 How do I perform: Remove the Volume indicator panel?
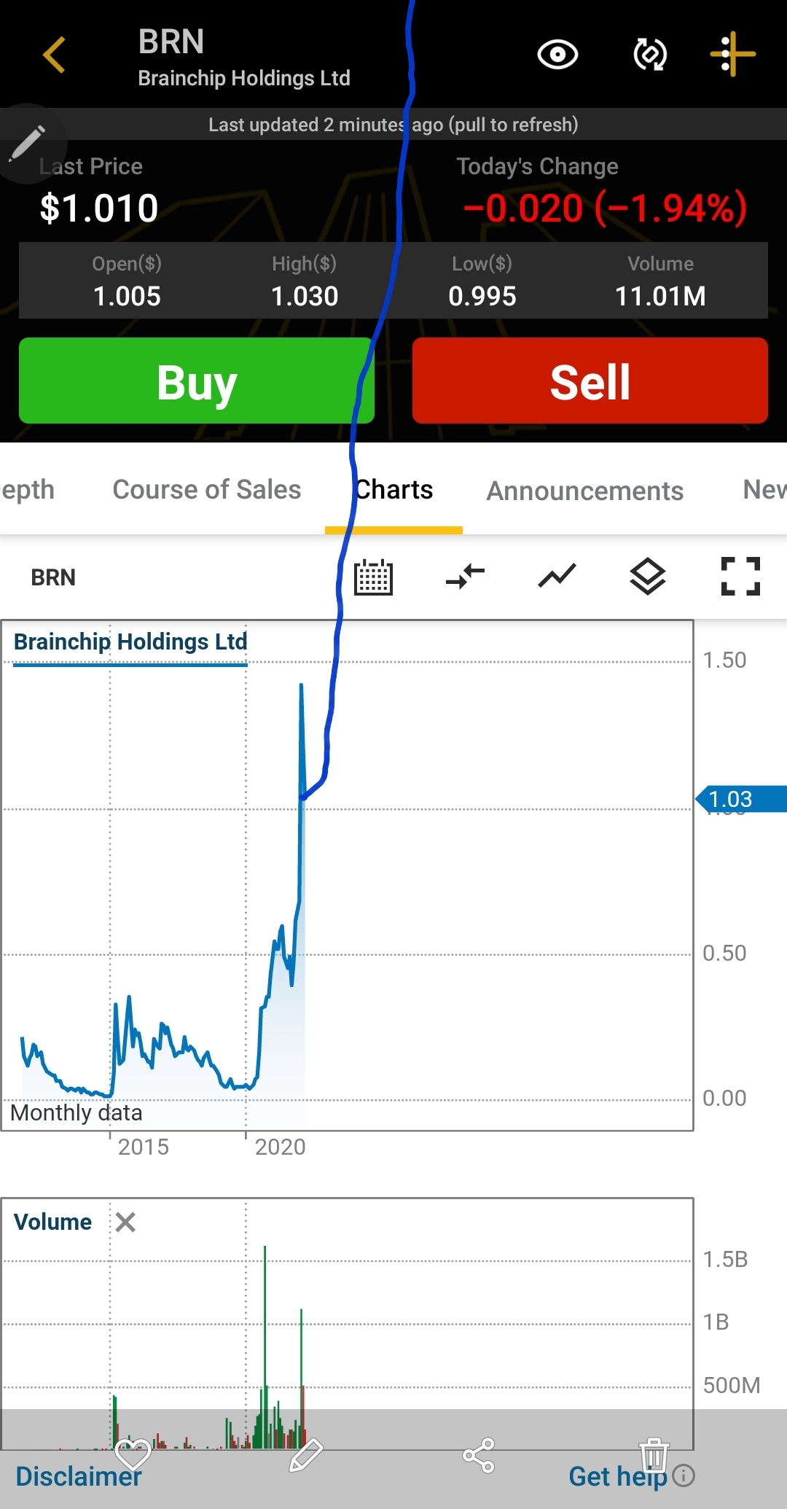click(125, 1222)
